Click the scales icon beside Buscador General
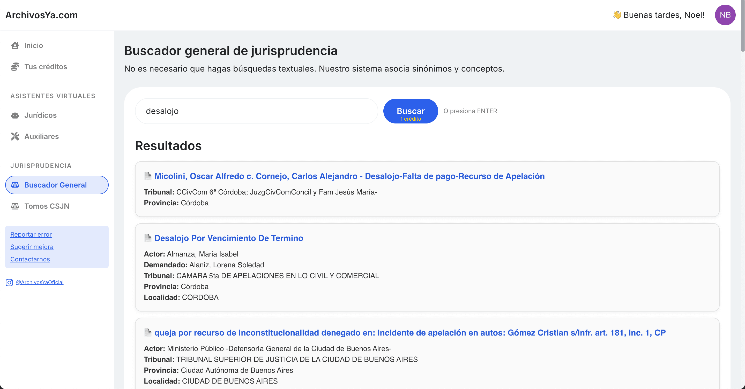Viewport: 745px width, 389px height. (15, 185)
